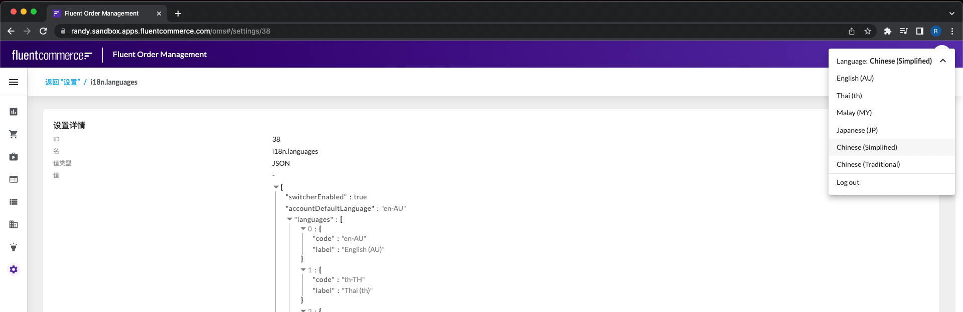Screen dimensions: 963x312
Task: Open the hamburger navigation menu
Action: [x=14, y=82]
